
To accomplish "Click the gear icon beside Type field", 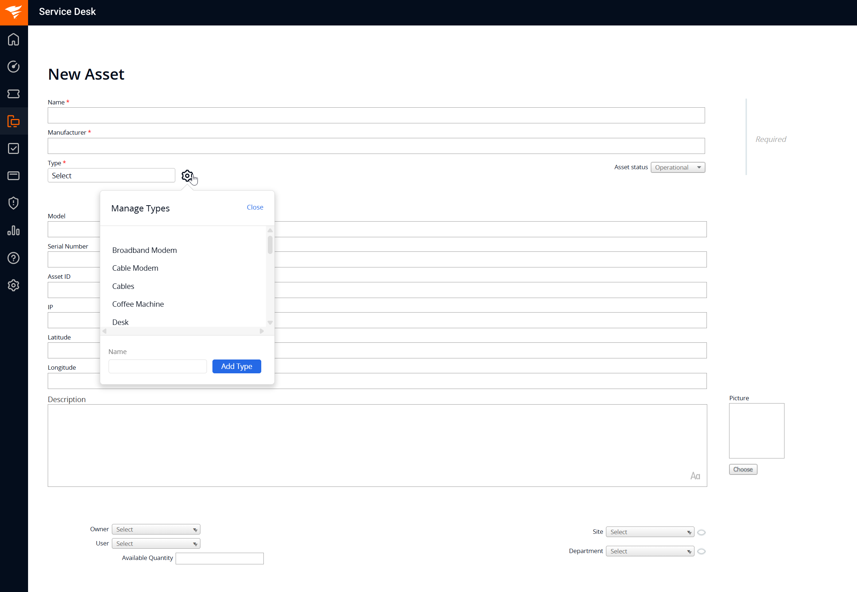I will point(187,175).
